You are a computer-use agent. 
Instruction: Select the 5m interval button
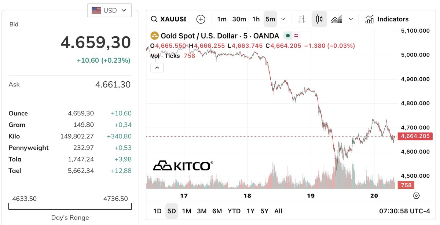[270, 19]
